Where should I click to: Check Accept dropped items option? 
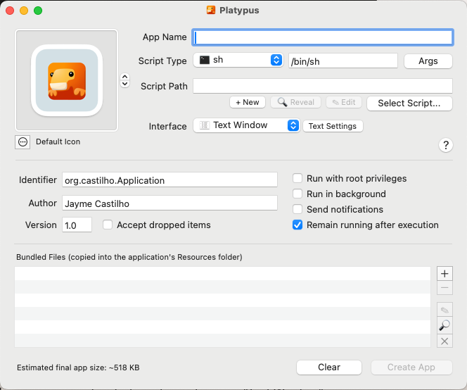click(108, 225)
